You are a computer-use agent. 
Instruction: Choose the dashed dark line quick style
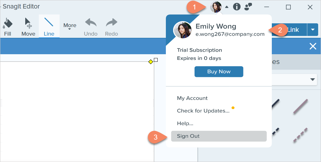tap(275, 132)
